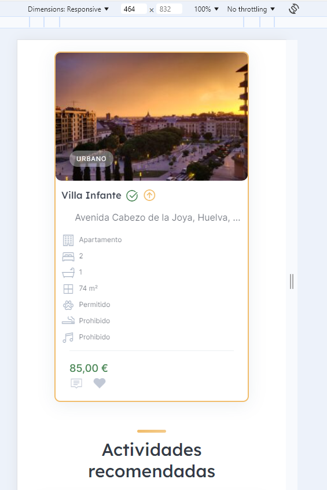Click the paw pets icon
Screen dimensions: 327x490
tap(68, 305)
